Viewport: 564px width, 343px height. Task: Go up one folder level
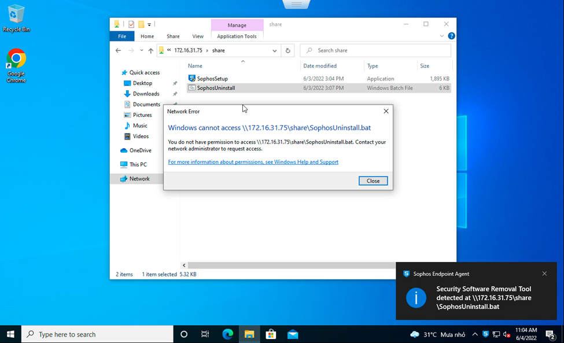tap(151, 51)
